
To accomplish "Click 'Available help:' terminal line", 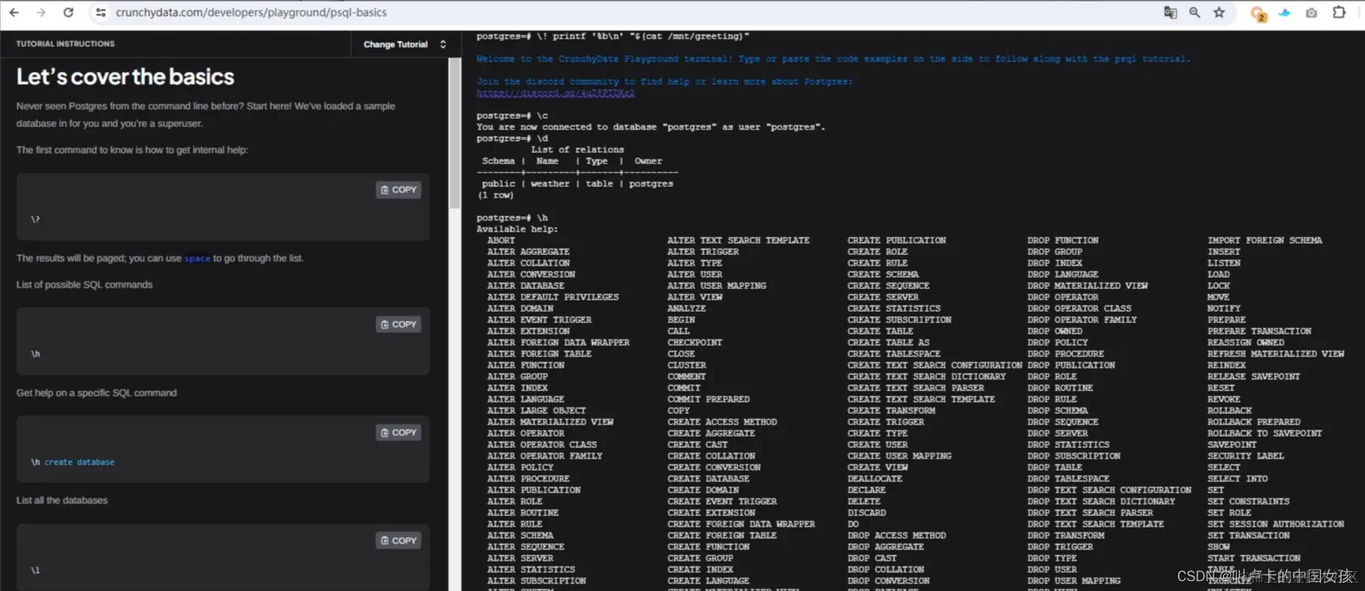I will coord(517,229).
